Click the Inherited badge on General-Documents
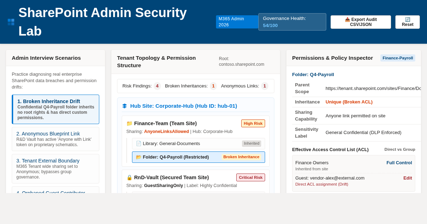The height and width of the screenshot is (224, 427). [x=252, y=144]
